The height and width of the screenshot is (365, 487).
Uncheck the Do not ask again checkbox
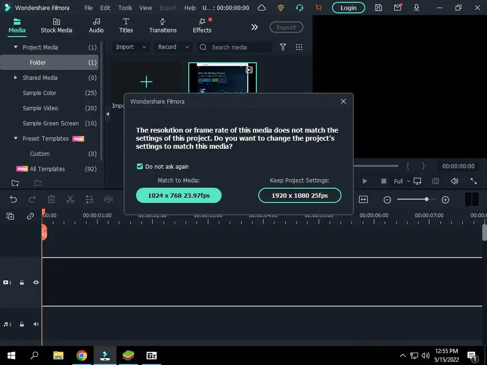[x=140, y=166]
